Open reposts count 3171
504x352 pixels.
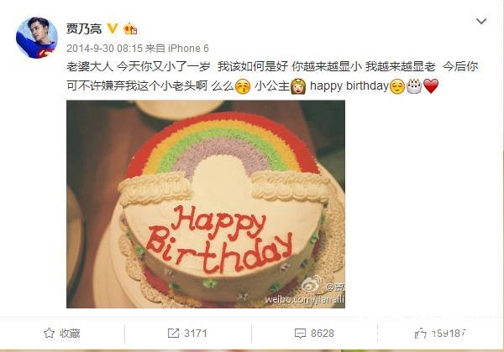coord(196,334)
